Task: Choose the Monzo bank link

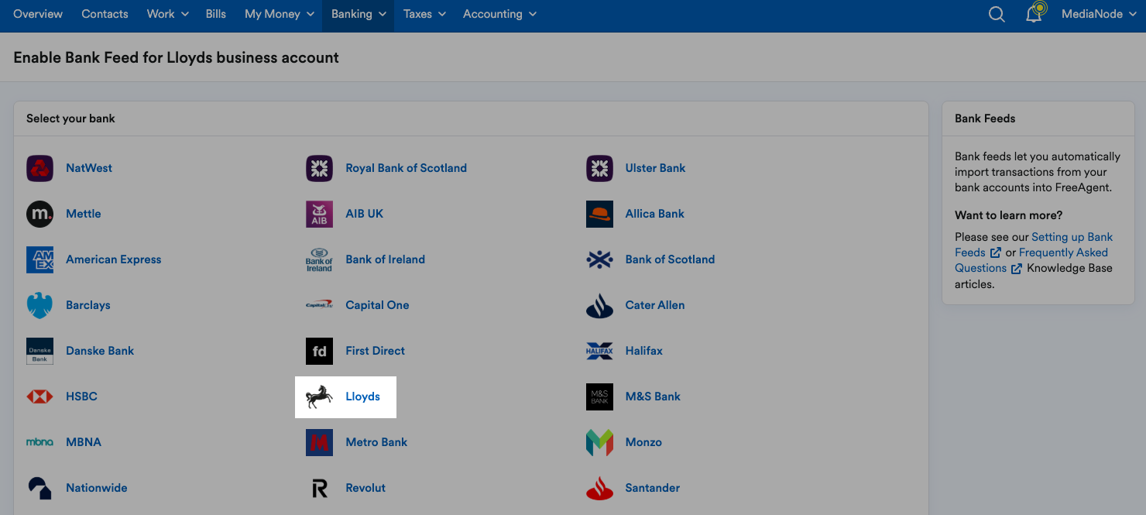Action: [643, 442]
